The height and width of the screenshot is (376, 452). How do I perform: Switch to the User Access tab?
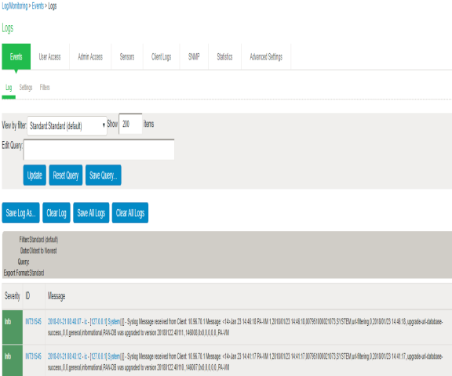click(50, 56)
